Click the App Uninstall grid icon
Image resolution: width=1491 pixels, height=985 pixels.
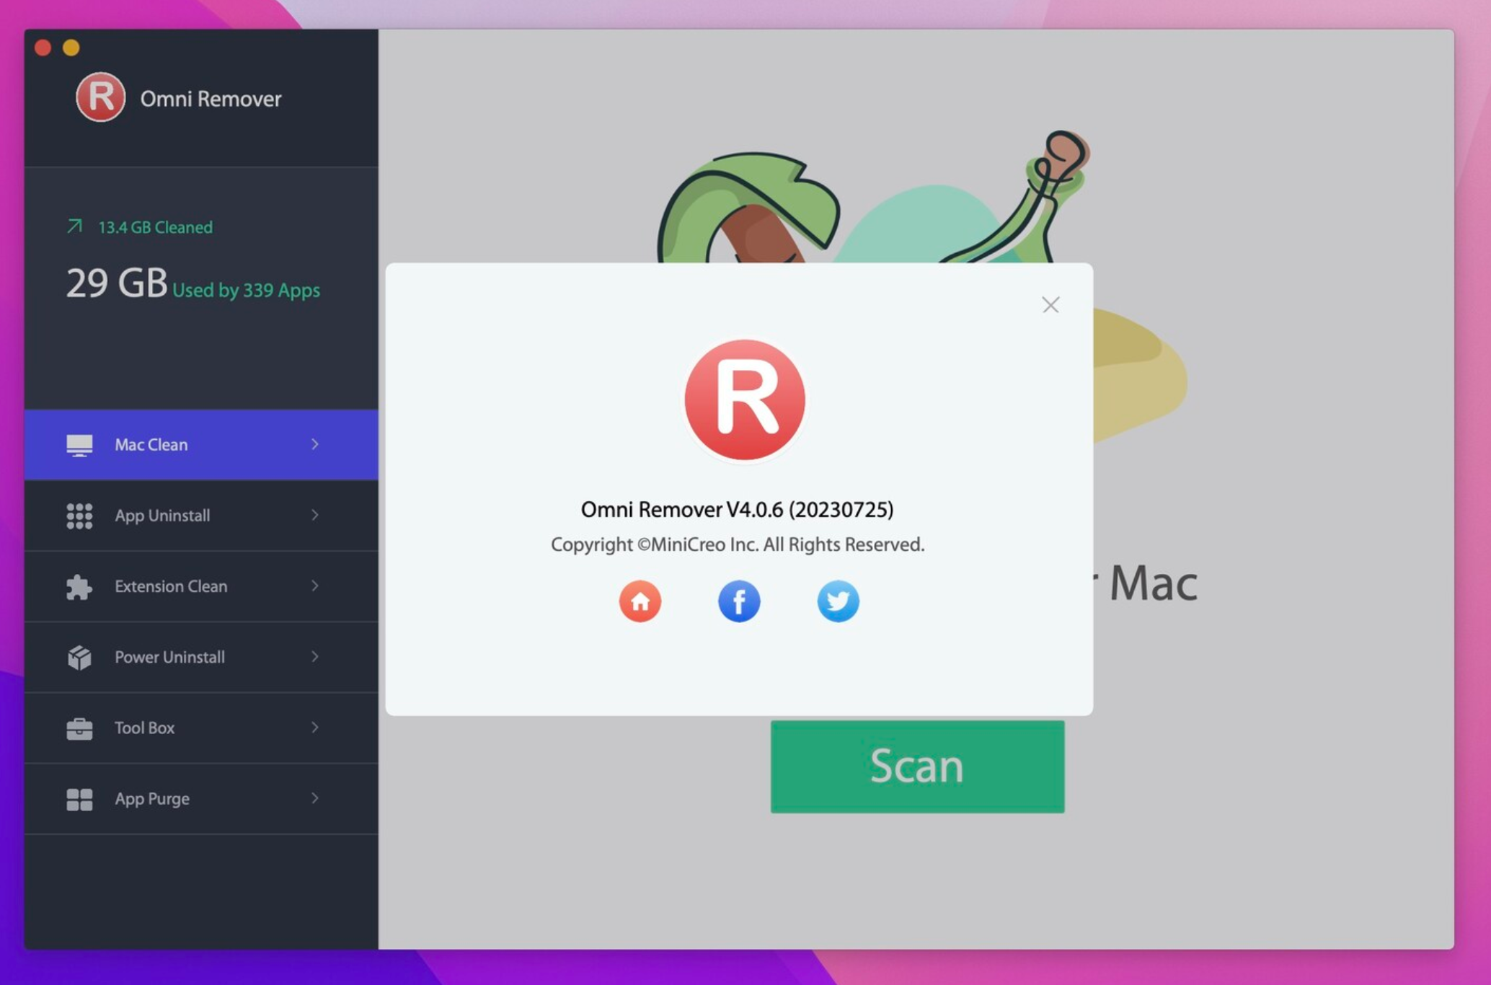(x=79, y=516)
